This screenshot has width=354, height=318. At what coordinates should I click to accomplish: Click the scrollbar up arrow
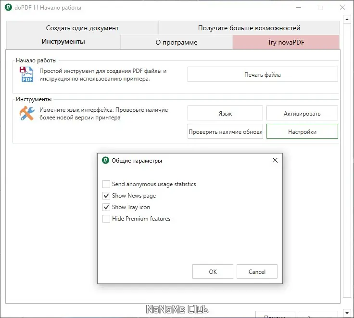pyautogui.click(x=347, y=20)
